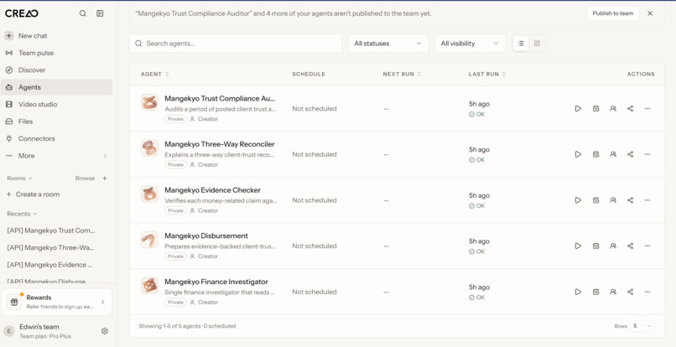The width and height of the screenshot is (676, 347).
Task: Open the All statuses filter dropdown
Action: coord(388,44)
